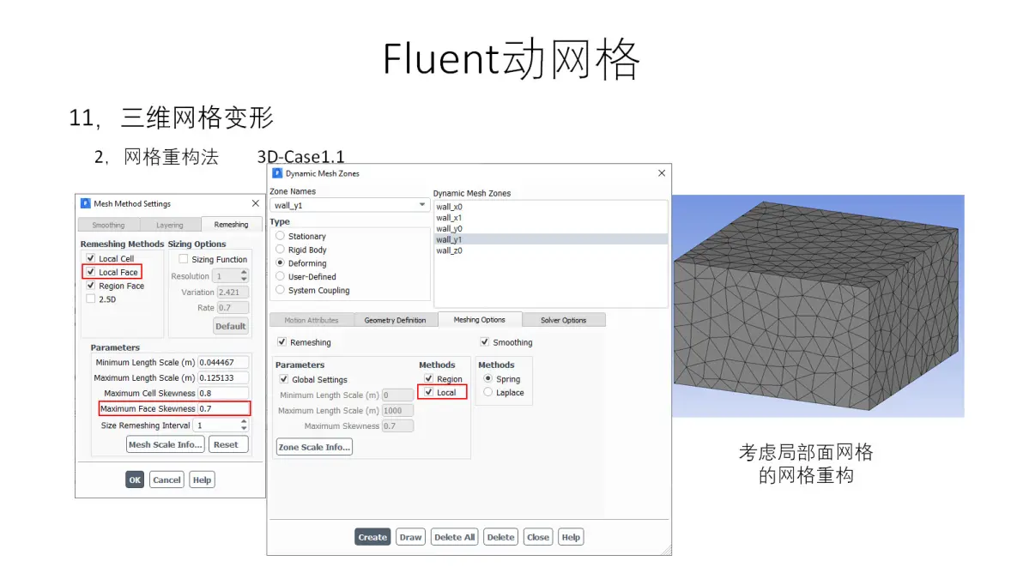Viewport: 1023px width, 573px height.
Task: Select wall_y0 in Dynamic Mesh Zones list
Action: coord(551,229)
